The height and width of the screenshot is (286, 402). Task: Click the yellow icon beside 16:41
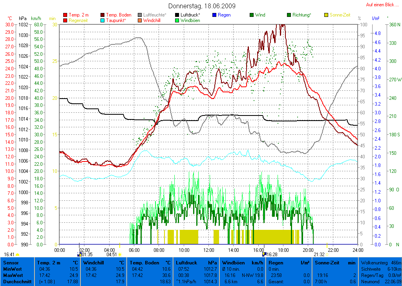[17, 255]
